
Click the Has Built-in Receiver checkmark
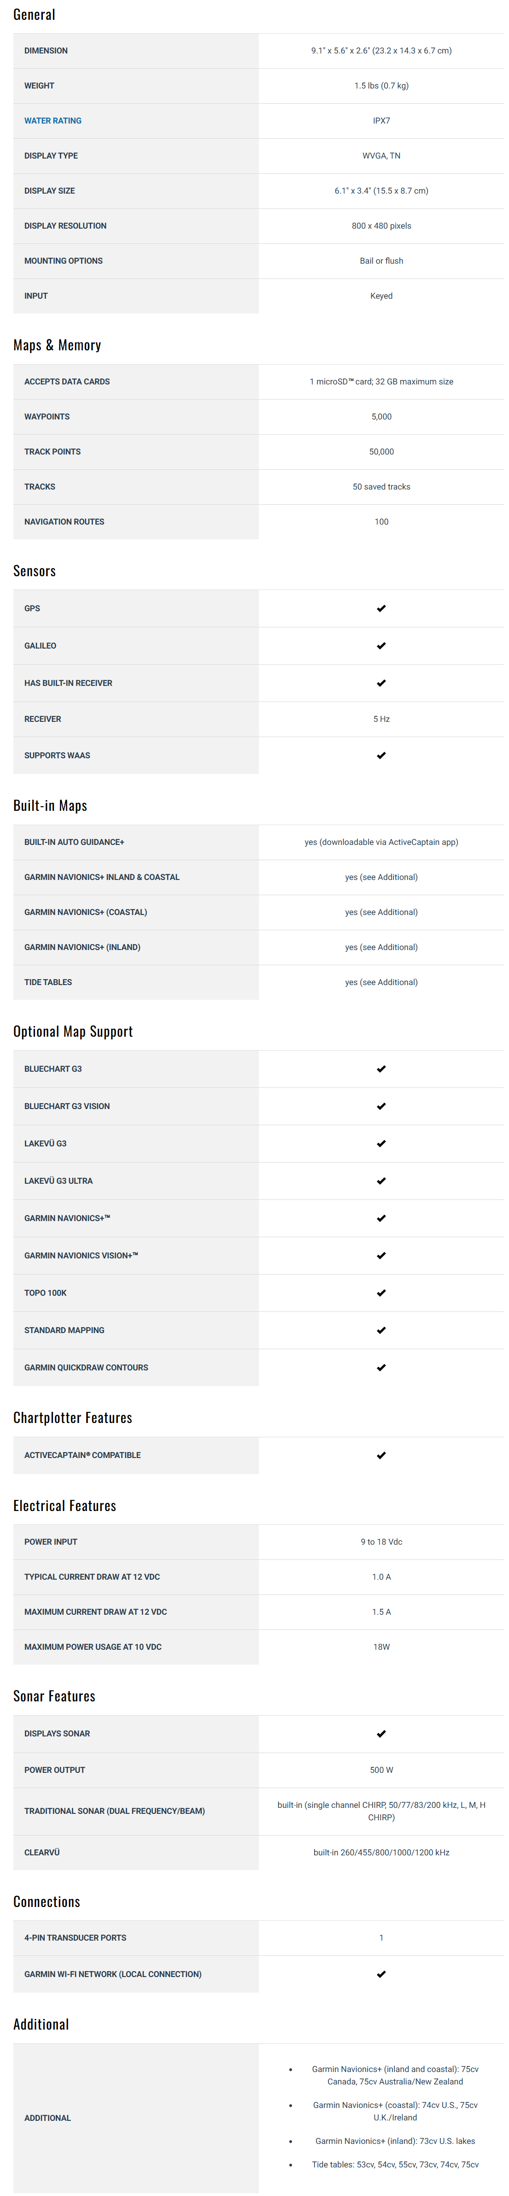381,684
